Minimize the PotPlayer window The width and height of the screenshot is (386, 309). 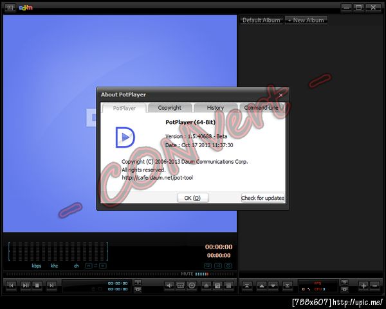[x=346, y=8]
